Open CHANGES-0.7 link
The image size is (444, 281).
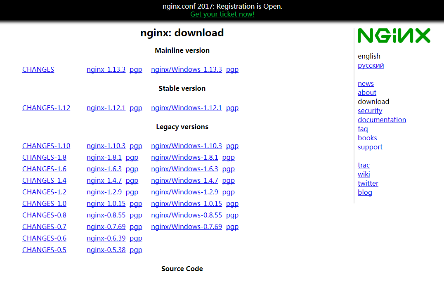(44, 227)
